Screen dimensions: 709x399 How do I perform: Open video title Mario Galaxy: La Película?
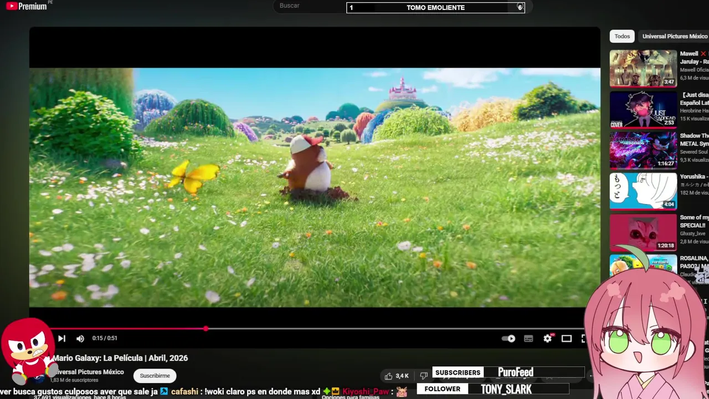pyautogui.click(x=120, y=358)
